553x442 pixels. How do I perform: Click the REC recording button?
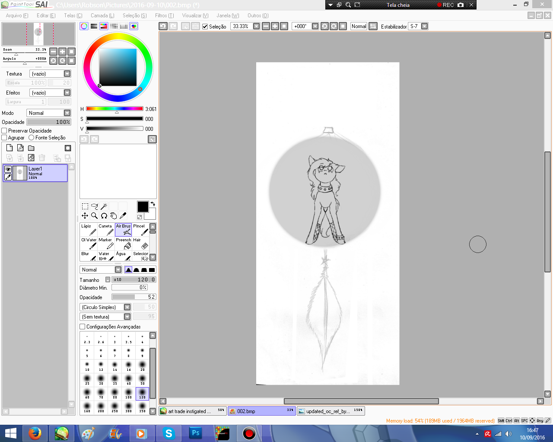coord(445,5)
